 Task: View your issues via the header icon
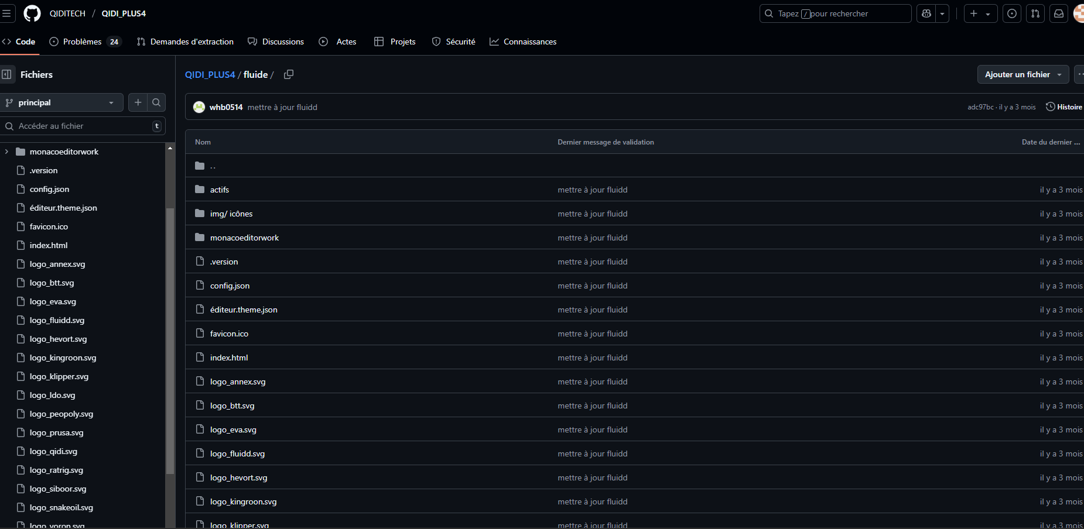click(x=1012, y=13)
